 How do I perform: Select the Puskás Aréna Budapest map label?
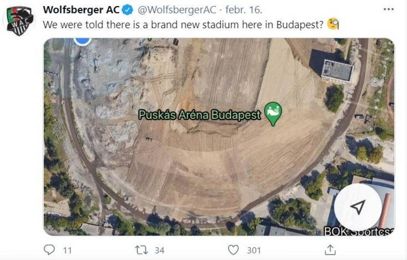200,115
